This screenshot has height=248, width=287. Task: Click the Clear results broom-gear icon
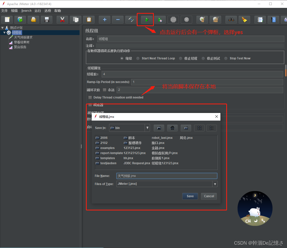click(x=202, y=20)
